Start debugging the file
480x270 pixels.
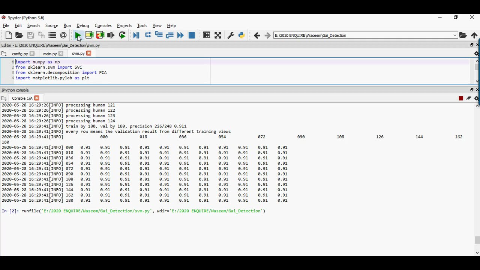click(x=136, y=35)
